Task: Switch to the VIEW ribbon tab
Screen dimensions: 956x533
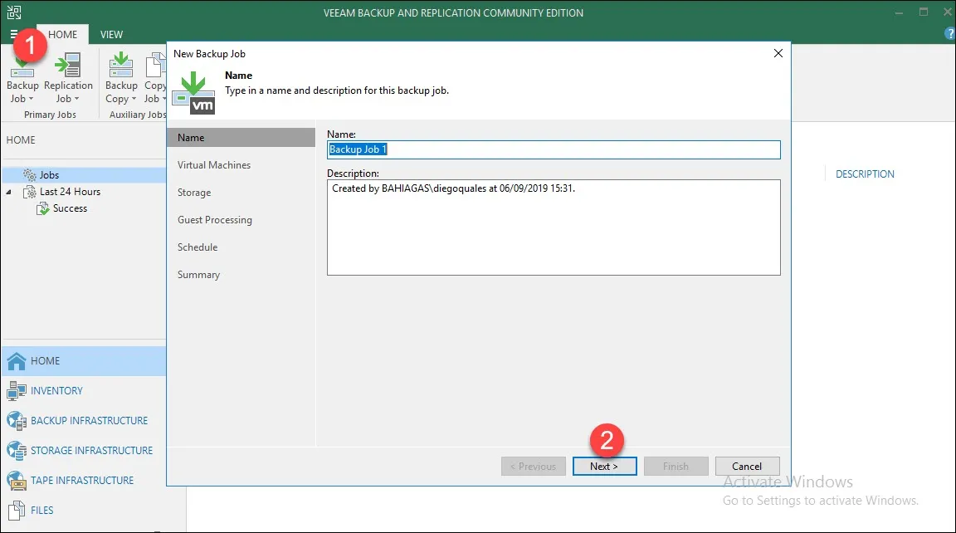Action: (111, 34)
